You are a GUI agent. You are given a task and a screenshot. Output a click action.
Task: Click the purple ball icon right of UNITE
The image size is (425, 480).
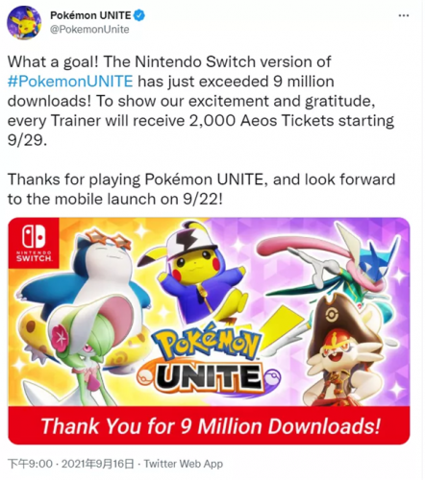click(x=271, y=376)
